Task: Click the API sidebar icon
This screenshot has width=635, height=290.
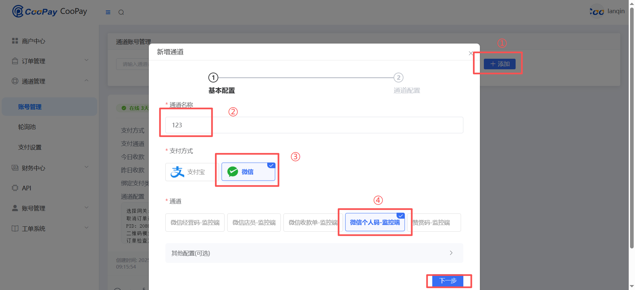Action: [15, 188]
